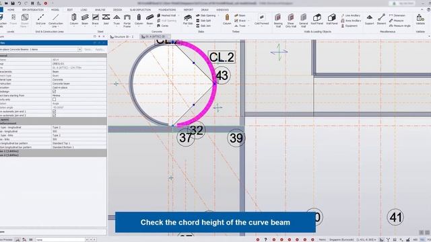Click the Slab Join tool
Image resolution: width=431 pixels, height=242 pixels.
203,26
